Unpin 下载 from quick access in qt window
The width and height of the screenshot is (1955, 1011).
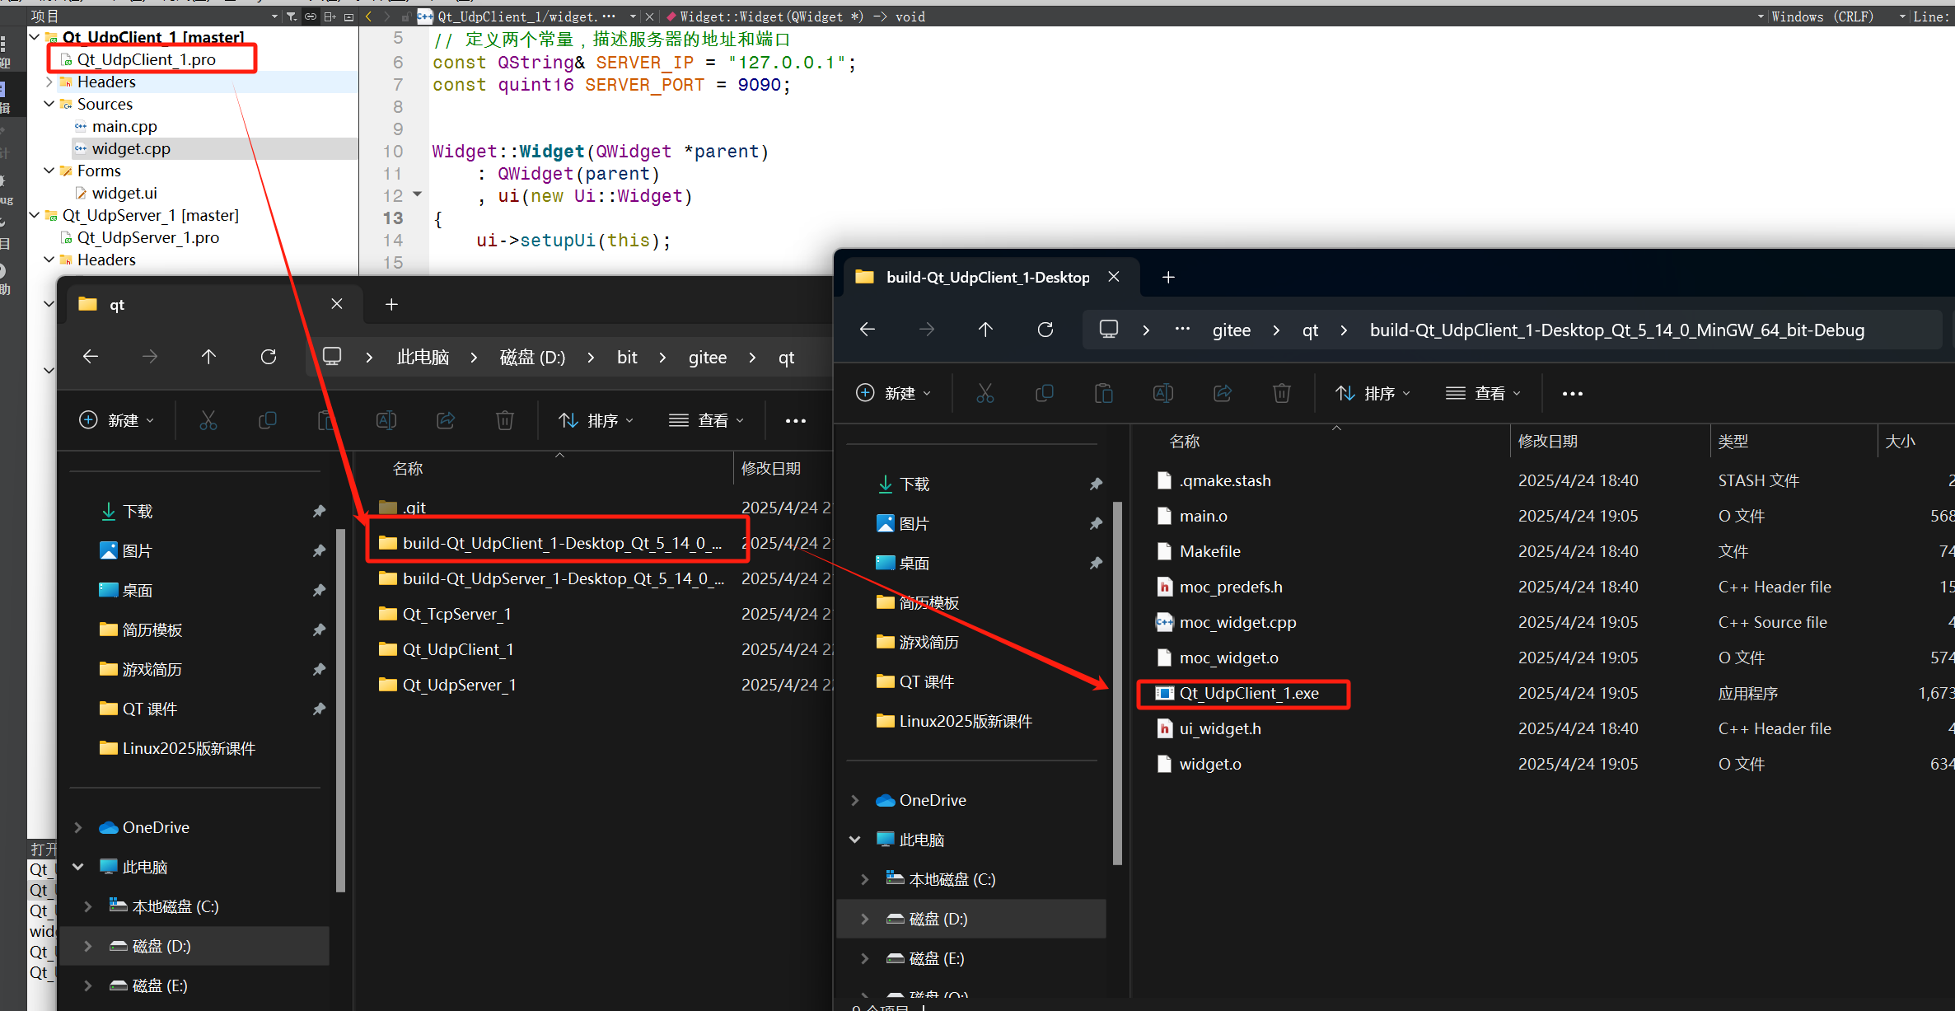pyautogui.click(x=319, y=512)
